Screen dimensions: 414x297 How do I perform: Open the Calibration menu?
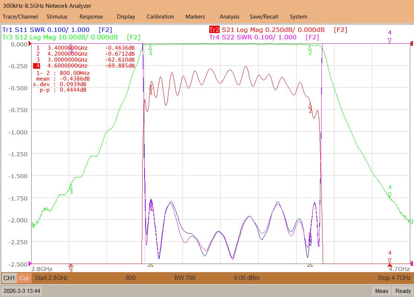click(x=160, y=17)
